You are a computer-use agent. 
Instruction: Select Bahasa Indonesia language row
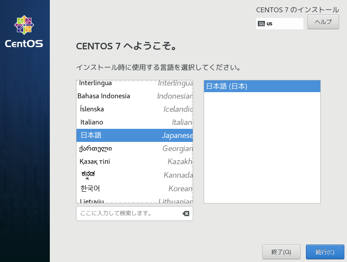coord(135,96)
